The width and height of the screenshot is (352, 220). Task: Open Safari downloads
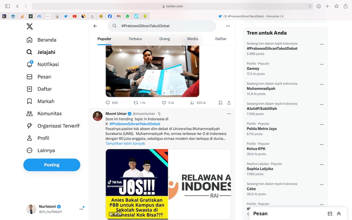(319, 6)
